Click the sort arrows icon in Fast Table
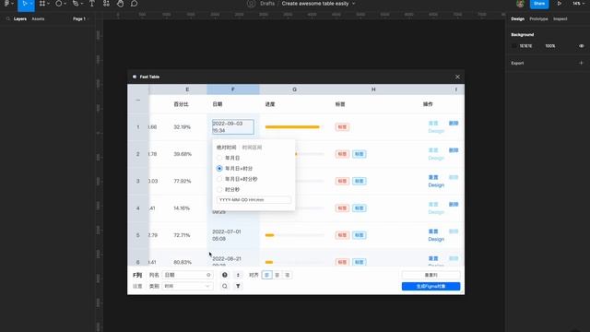This screenshot has width=590, height=332. tap(238, 275)
